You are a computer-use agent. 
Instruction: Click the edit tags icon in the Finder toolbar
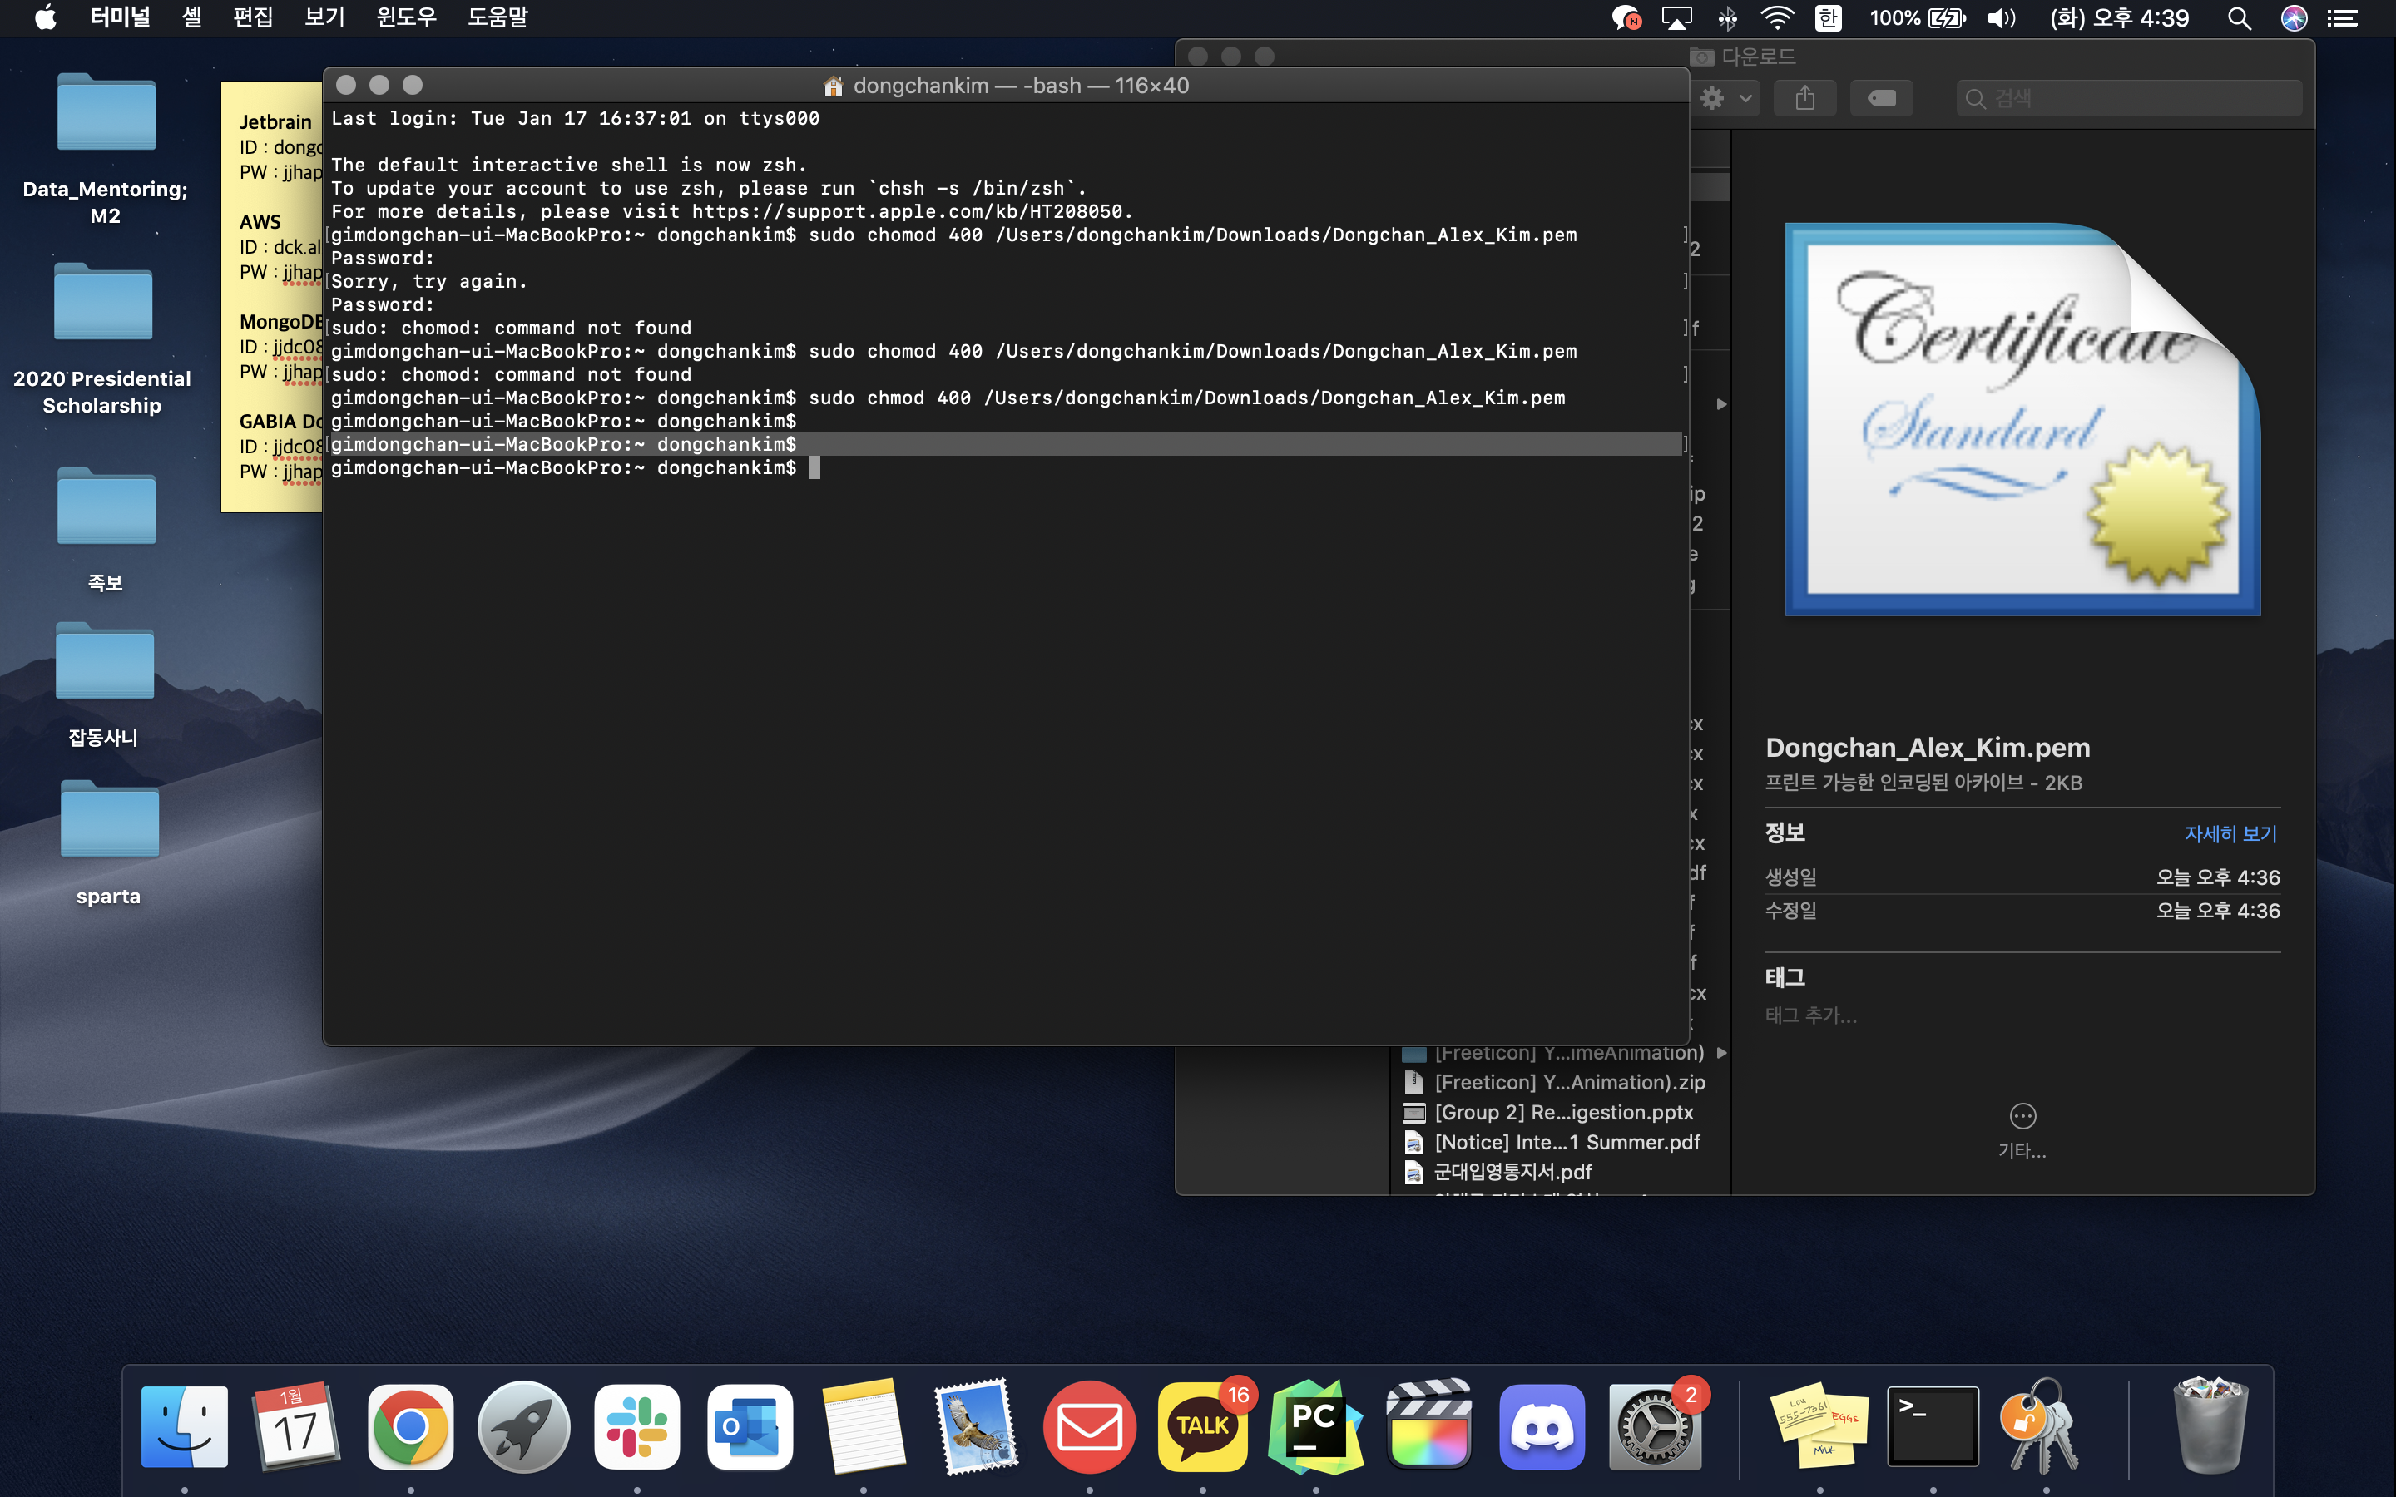pyautogui.click(x=1881, y=98)
